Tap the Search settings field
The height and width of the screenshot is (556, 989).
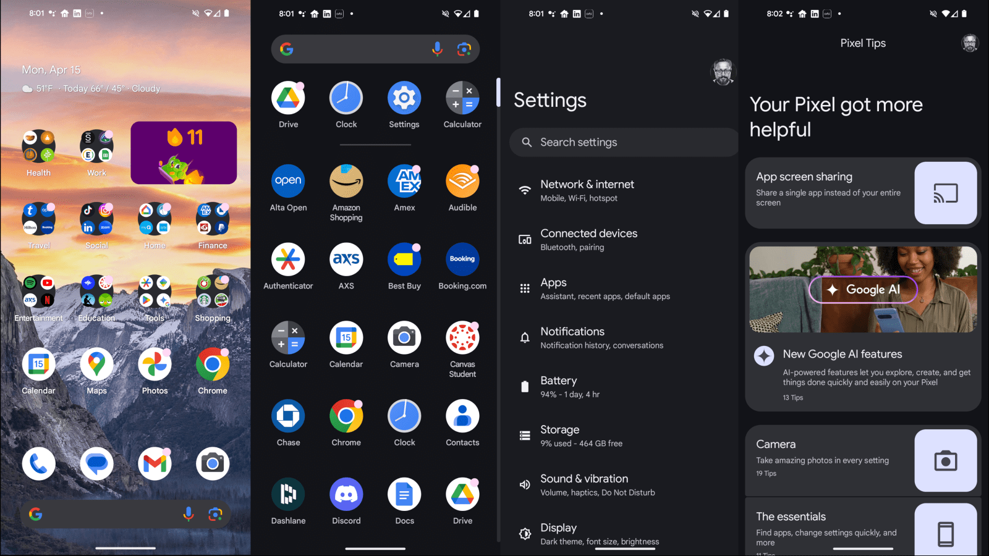[624, 142]
